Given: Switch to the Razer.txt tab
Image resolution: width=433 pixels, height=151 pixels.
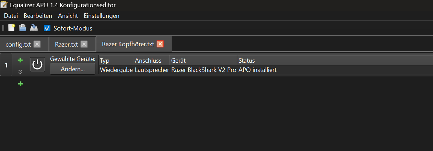Looking at the screenshot, I should click(67, 45).
